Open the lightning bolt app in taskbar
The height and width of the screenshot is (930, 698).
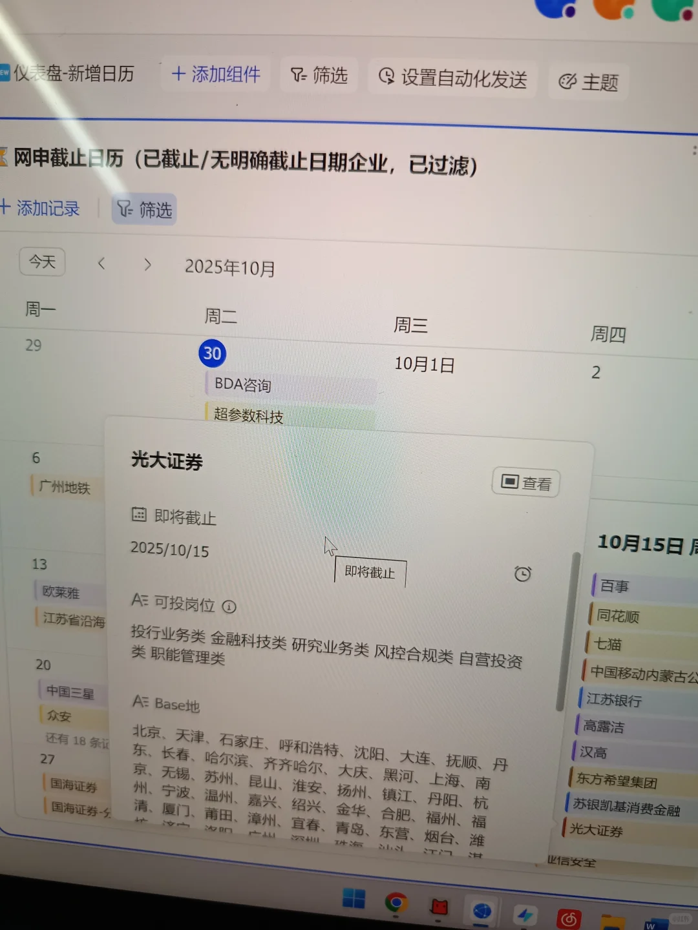525,914
